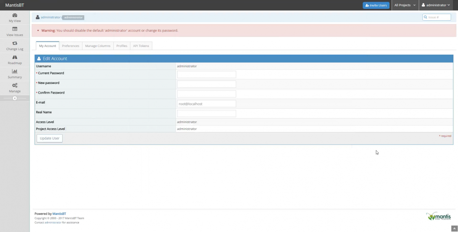
Task: Click the user icon in Edit Account header
Action: 39,58
